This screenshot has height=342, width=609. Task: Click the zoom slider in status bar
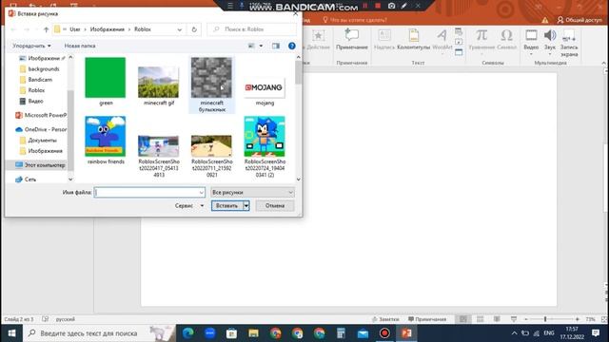coord(552,319)
